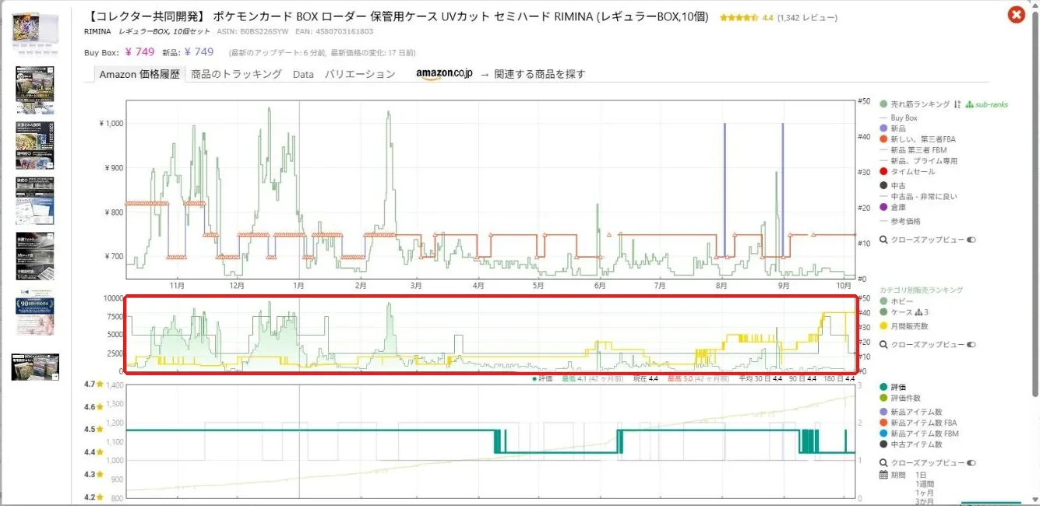This screenshot has width=1040, height=506.
Task: Select the 90 badge product thumbnail
Action: tap(34, 311)
